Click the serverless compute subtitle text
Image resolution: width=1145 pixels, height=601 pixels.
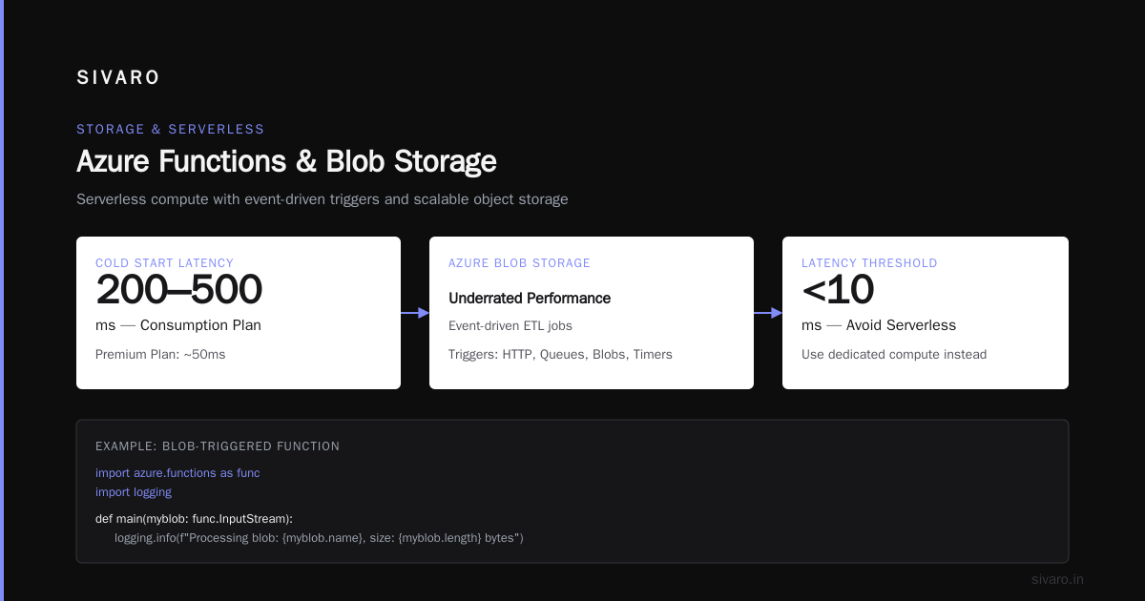[x=323, y=199]
